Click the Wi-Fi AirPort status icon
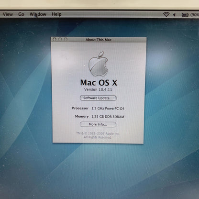The height and width of the screenshot is (199, 199). coord(166,14)
